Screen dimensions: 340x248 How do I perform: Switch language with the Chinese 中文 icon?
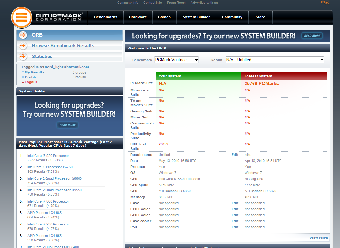pos(325,2)
